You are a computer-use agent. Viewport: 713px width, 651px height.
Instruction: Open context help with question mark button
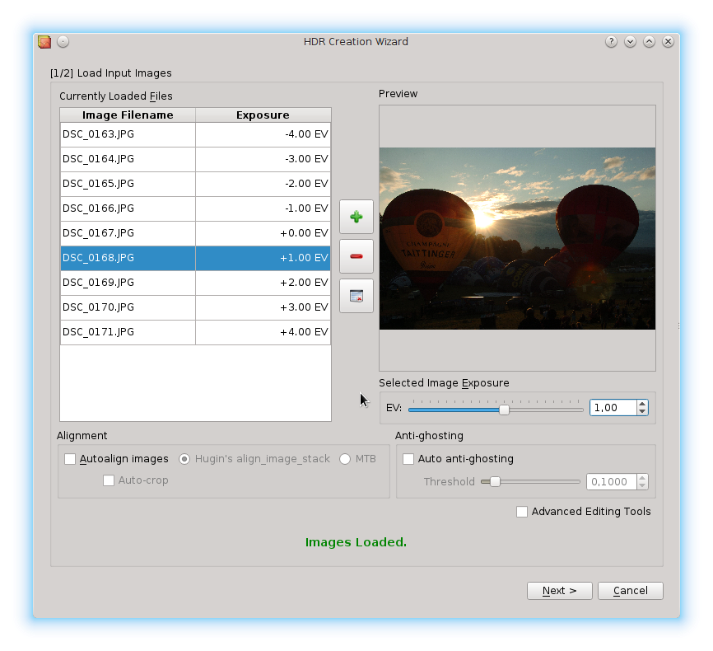611,42
